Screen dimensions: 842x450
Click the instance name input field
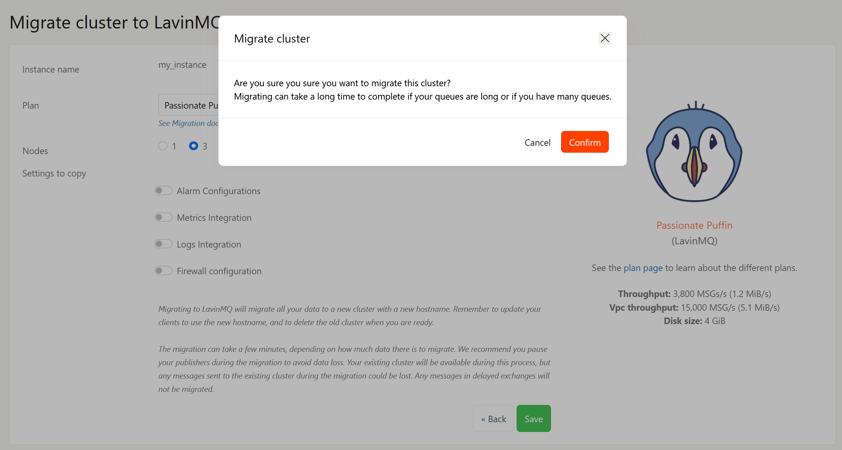tap(182, 65)
